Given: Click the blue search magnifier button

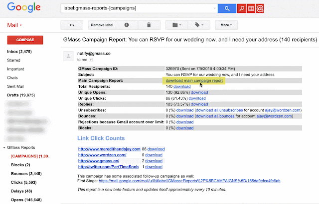Looking at the screenshot, I should tap(227, 8).
